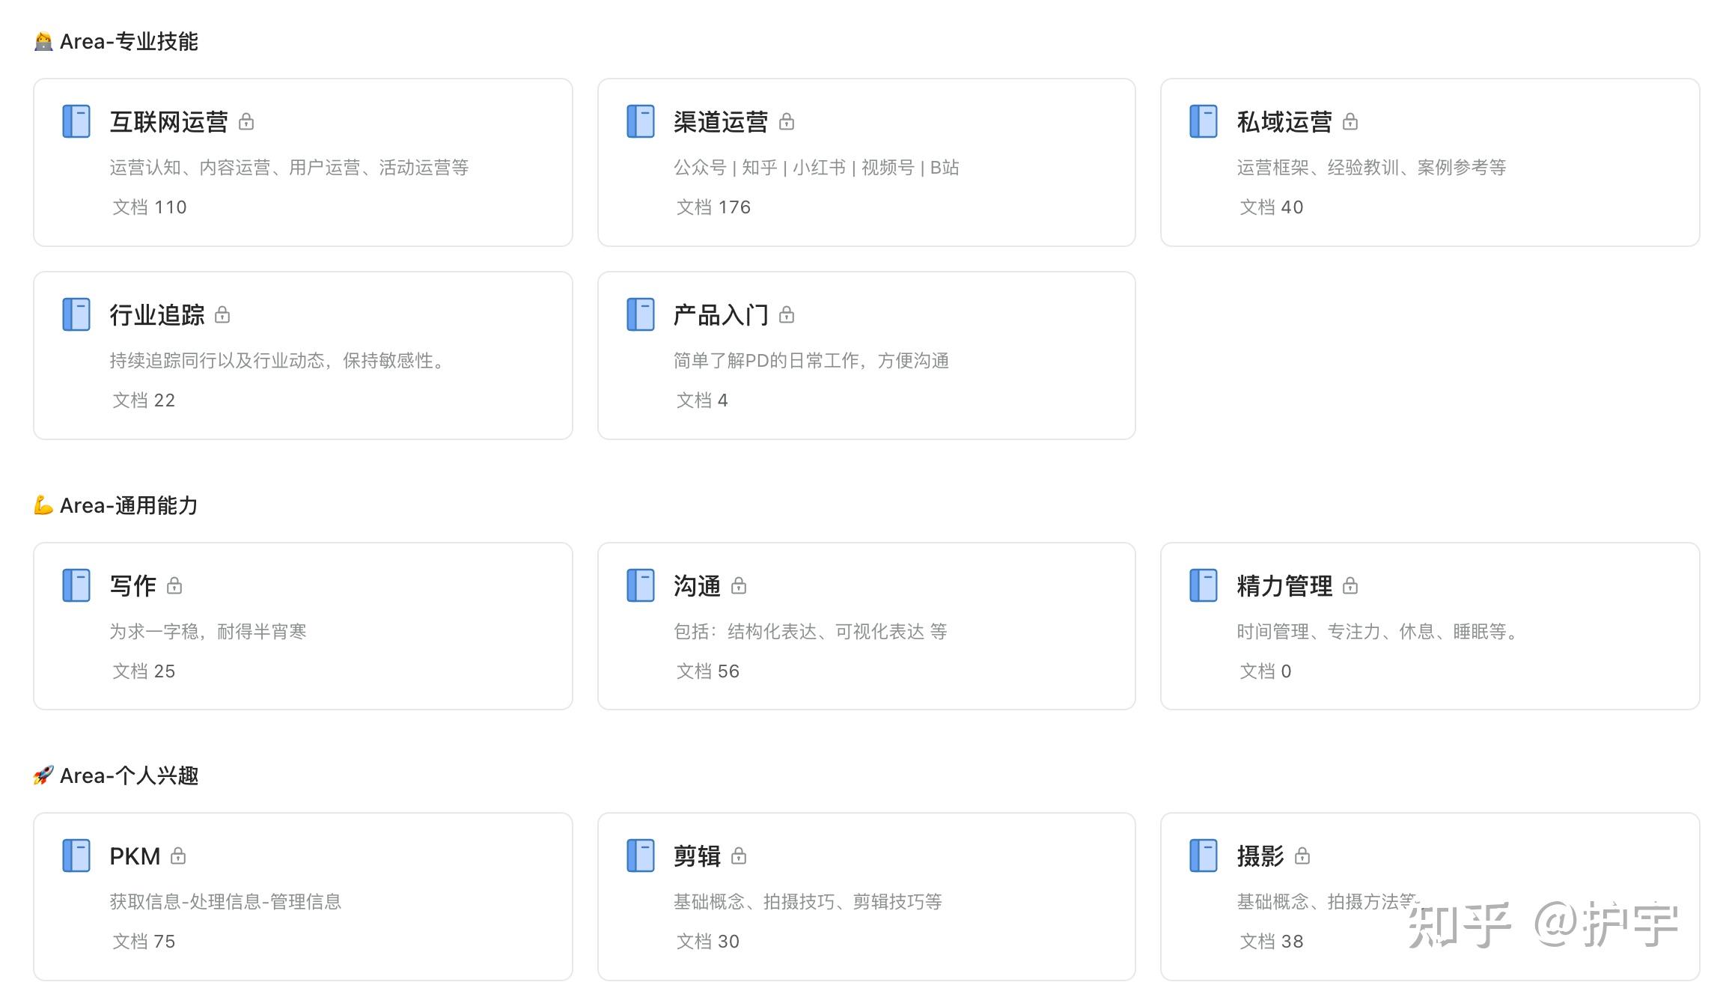Select the 产品入门 notebook icon
This screenshot has height=994, width=1723.
[x=640, y=314]
